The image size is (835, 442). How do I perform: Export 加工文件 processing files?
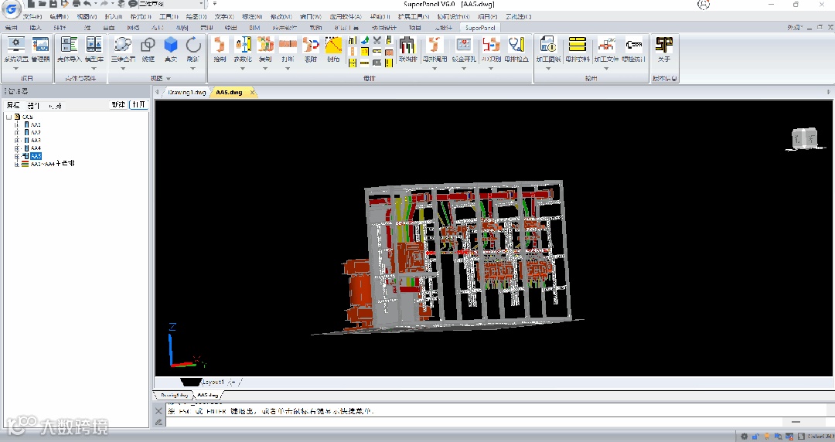[605, 49]
